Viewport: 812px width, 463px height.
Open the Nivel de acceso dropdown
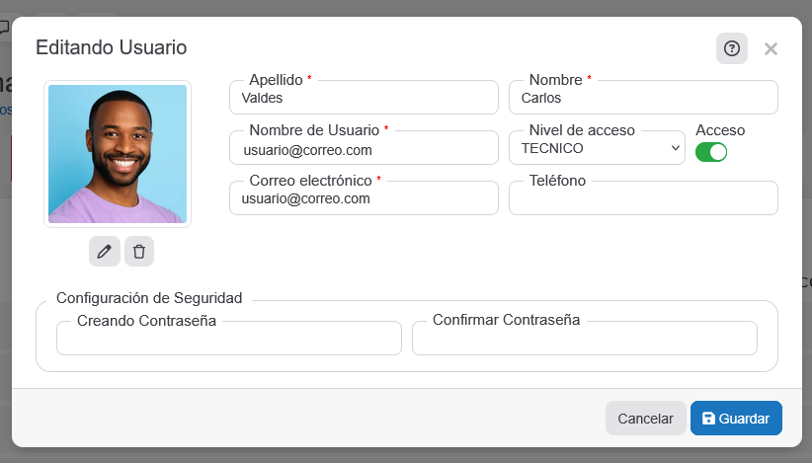(x=597, y=148)
